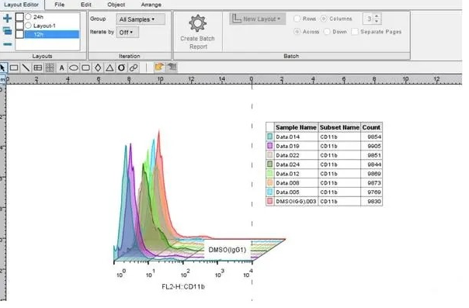Viewport: 469px width, 308px height.
Task: Click the dark green swatch for Data.024
Action: click(270, 164)
